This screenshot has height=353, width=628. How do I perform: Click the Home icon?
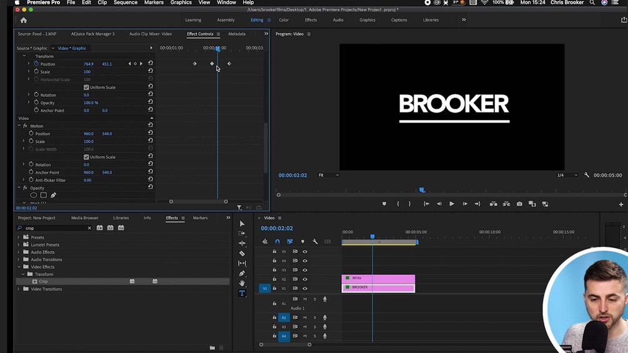[24, 20]
